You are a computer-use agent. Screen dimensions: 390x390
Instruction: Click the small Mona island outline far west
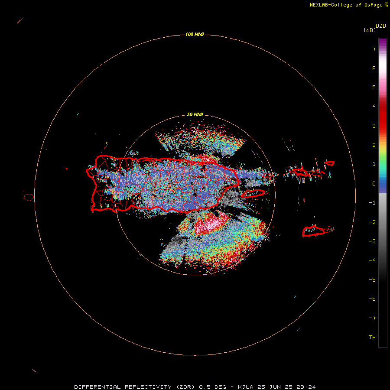29,197
